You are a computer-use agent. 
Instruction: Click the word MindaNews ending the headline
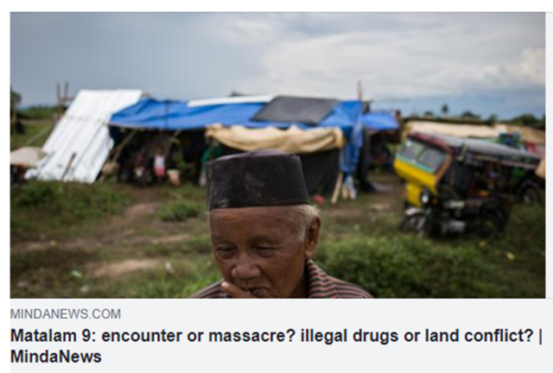click(x=55, y=357)
